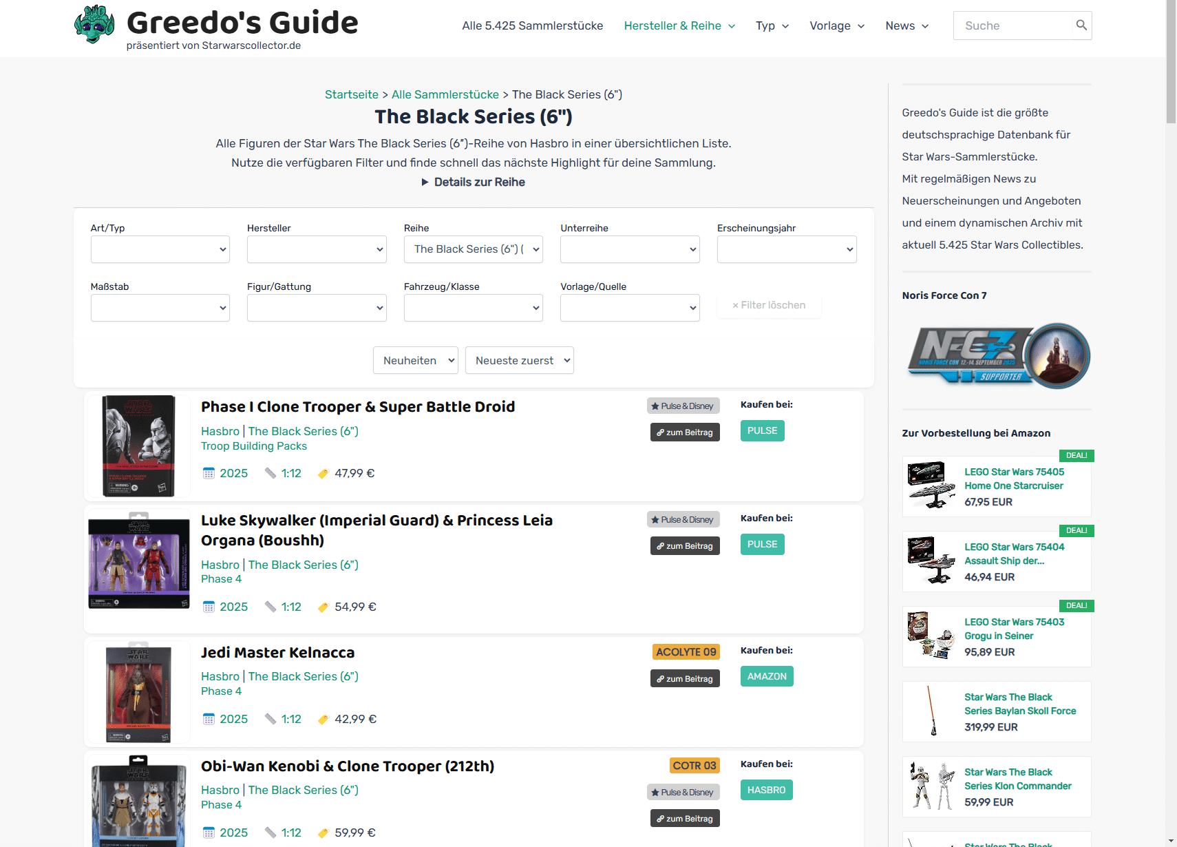Viewport: 1177px width, 847px height.
Task: Click the Noris Force Con 7 supporter badge
Action: click(997, 356)
